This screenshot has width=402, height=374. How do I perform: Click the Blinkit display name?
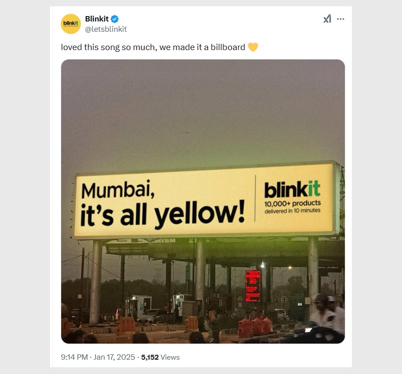pos(97,19)
